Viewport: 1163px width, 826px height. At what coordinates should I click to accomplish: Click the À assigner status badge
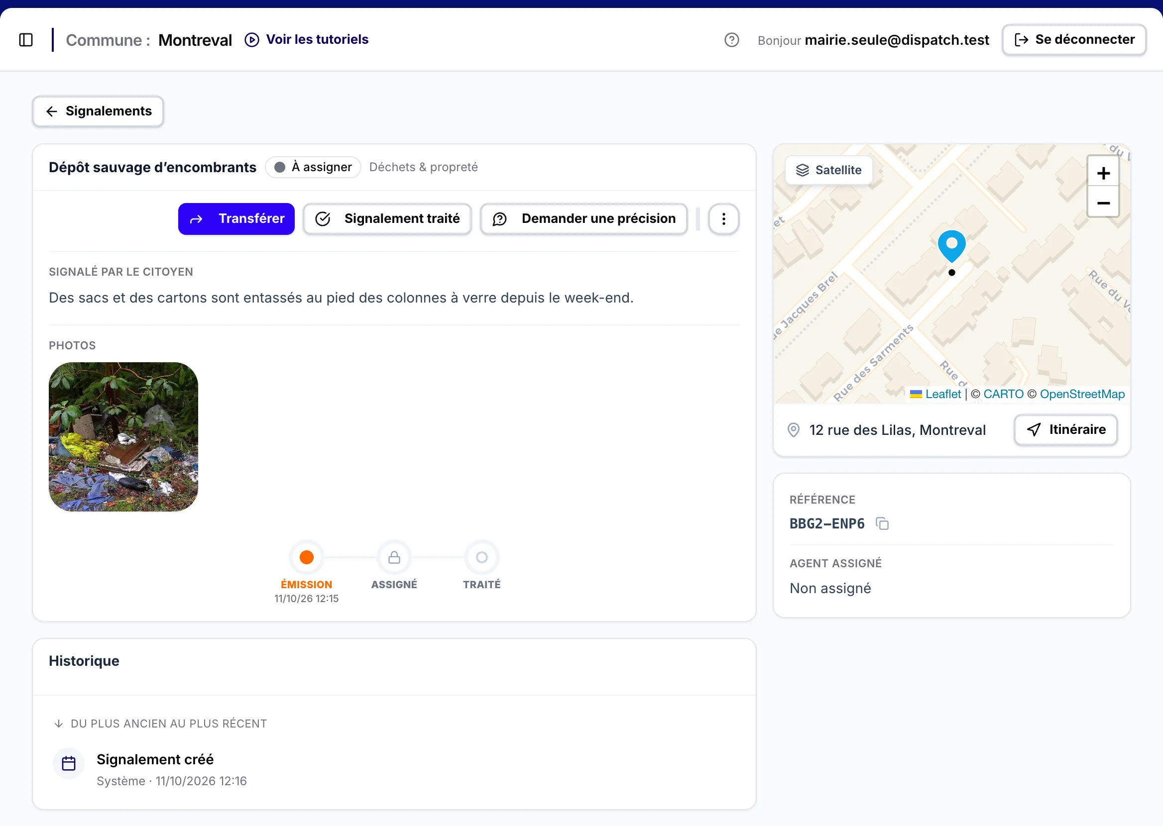(x=313, y=167)
